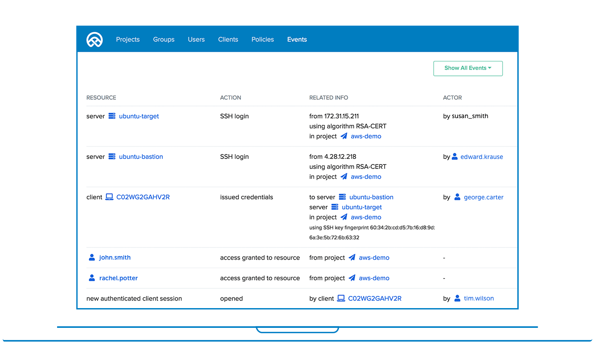Screen dimensions: 596x362
Task: Click 'from 4.28.12.218' text
Action: point(333,157)
